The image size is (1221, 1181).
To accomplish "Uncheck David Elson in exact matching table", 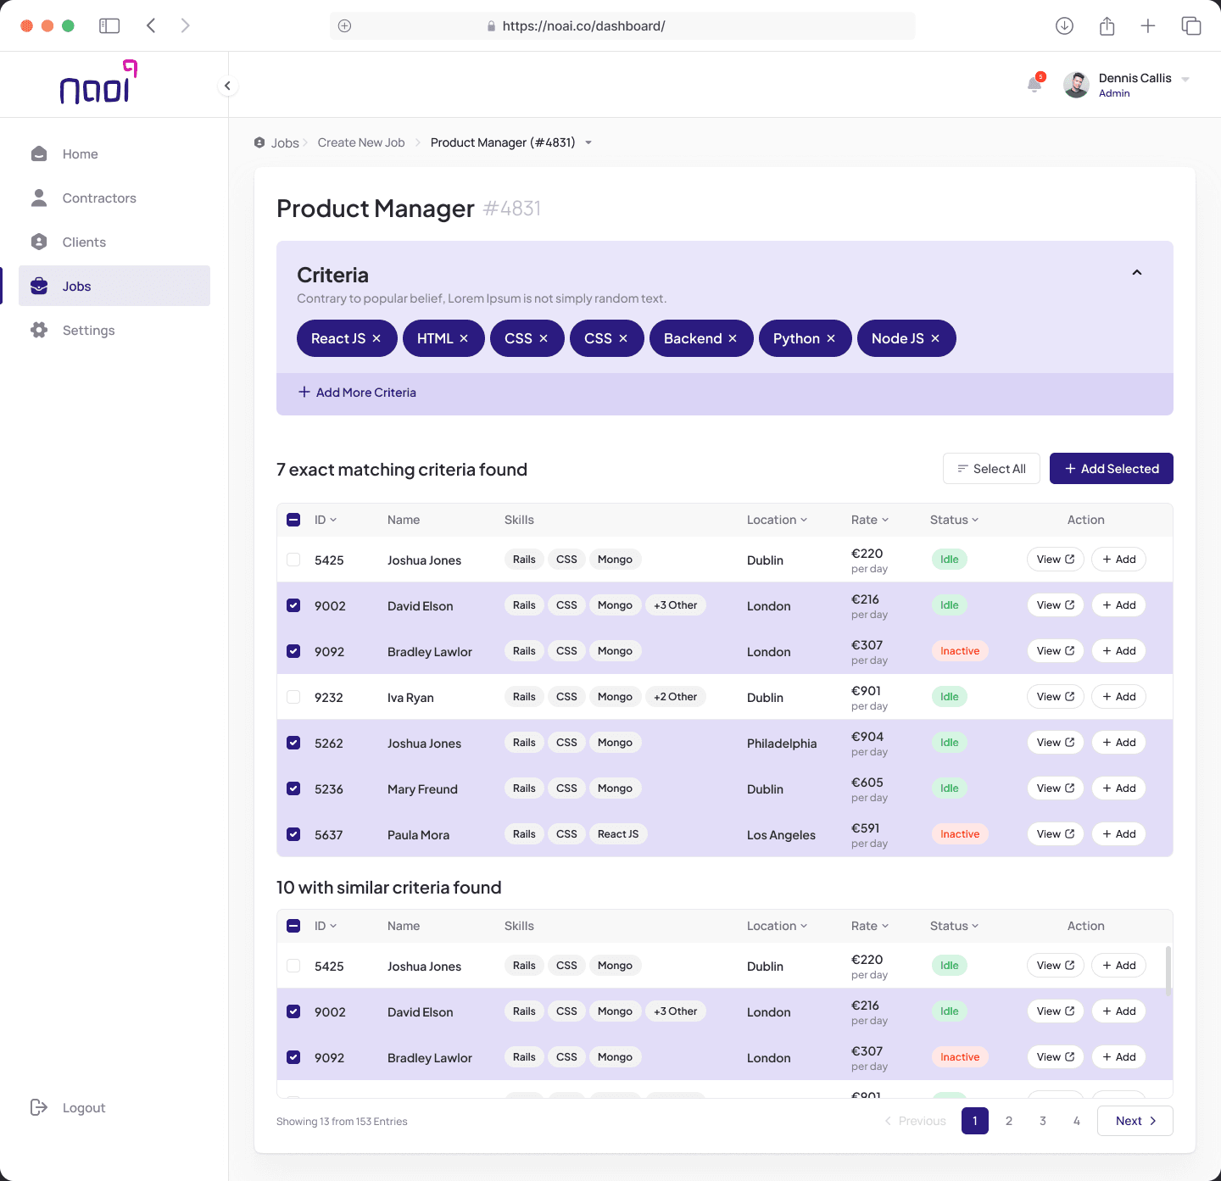I will [293, 605].
